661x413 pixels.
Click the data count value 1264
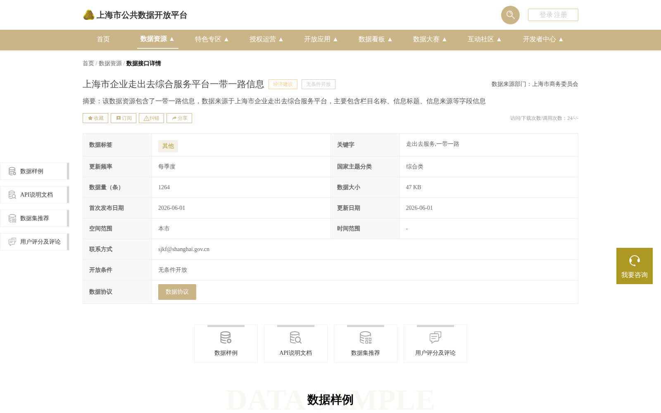(x=164, y=187)
